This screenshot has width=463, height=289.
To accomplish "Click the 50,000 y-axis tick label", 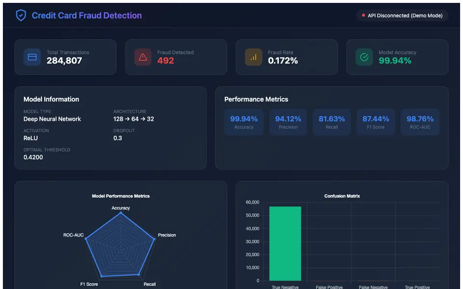I will (252, 215).
